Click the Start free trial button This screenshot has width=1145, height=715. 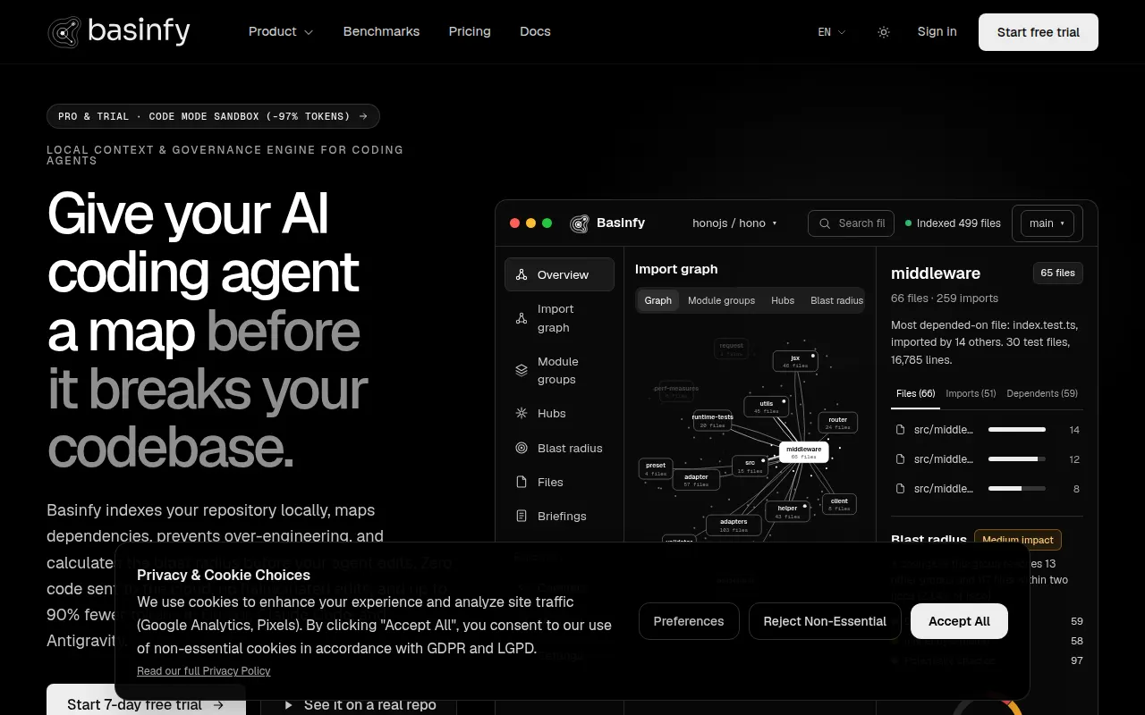1039,32
